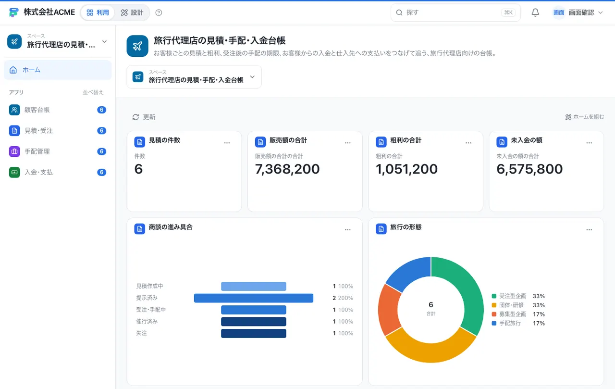Open the 見積の件数 card more menu
Image resolution: width=615 pixels, height=389 pixels.
click(227, 143)
